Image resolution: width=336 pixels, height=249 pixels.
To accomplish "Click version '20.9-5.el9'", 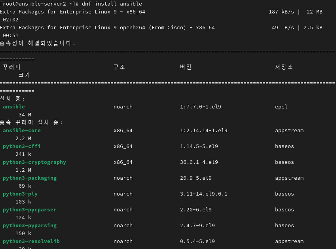I will click(x=196, y=178).
